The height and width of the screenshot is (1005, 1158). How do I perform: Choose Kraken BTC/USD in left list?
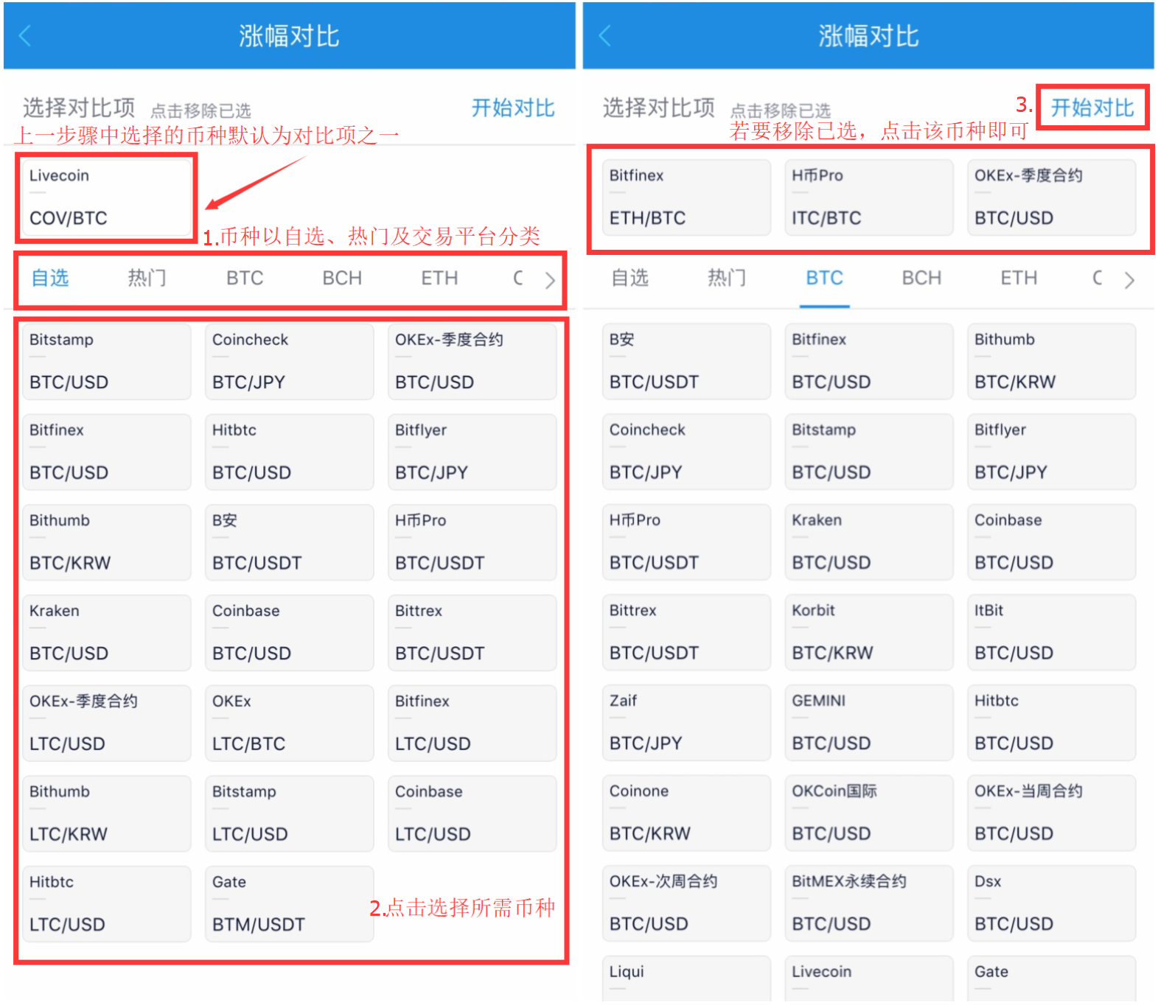tap(106, 633)
